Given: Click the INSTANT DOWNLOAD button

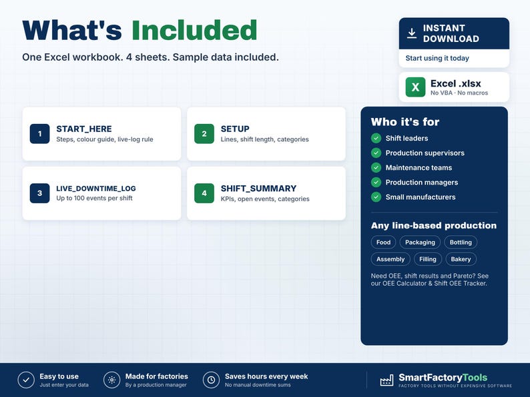Looking at the screenshot, I should point(454,33).
